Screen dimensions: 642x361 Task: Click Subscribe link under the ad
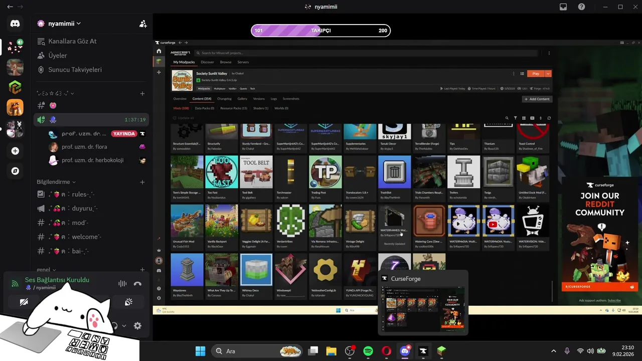click(x=614, y=300)
